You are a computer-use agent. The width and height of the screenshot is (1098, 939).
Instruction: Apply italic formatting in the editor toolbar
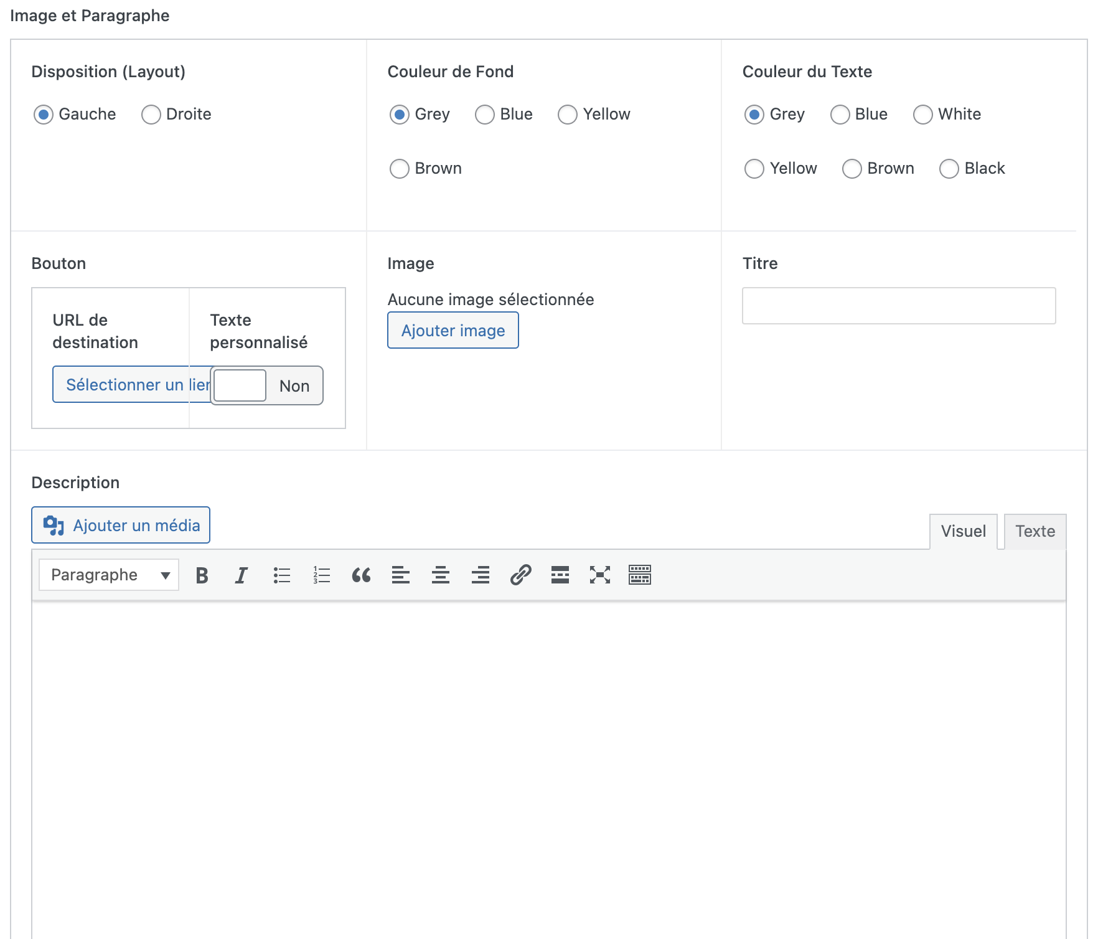(241, 575)
